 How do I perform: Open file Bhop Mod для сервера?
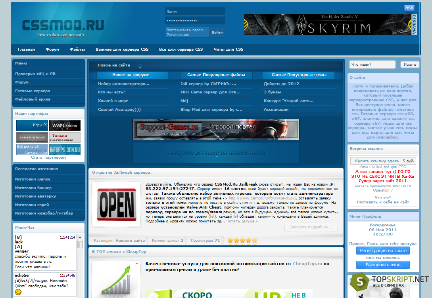pos(211,109)
